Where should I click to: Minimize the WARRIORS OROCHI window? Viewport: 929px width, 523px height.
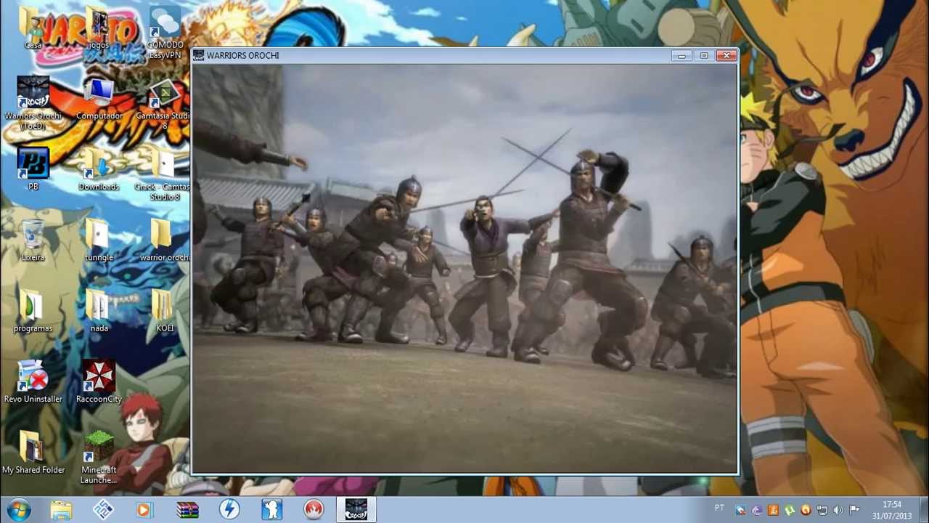coord(681,55)
